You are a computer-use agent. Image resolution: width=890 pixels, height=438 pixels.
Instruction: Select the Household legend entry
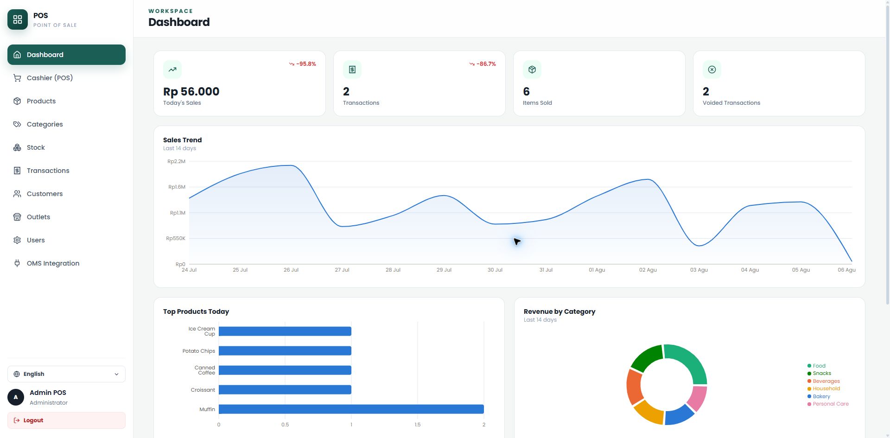point(823,389)
